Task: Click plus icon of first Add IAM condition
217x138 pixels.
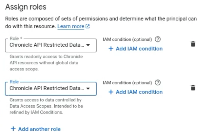Action: coord(111,49)
